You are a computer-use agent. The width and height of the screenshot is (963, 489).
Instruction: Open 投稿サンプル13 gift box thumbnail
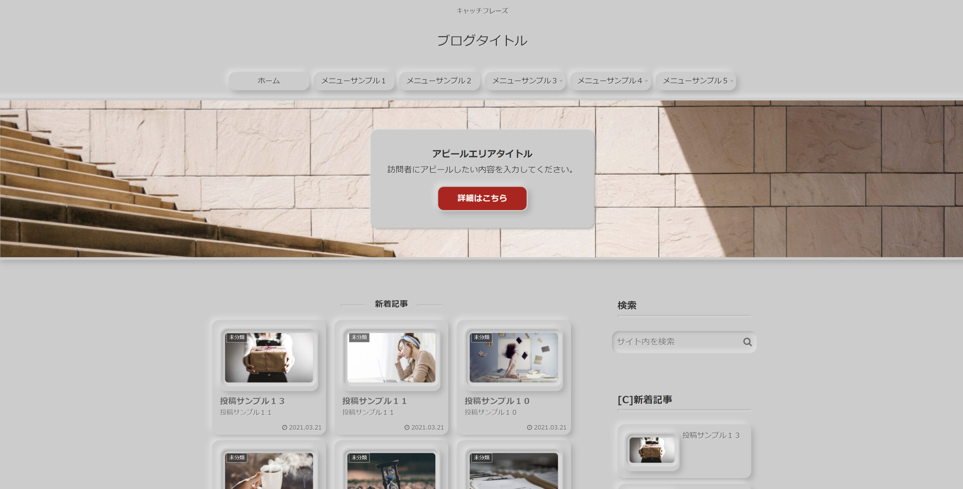coord(269,359)
